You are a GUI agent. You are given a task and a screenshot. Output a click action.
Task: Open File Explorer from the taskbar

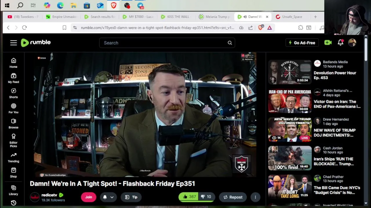[x=74, y=5]
